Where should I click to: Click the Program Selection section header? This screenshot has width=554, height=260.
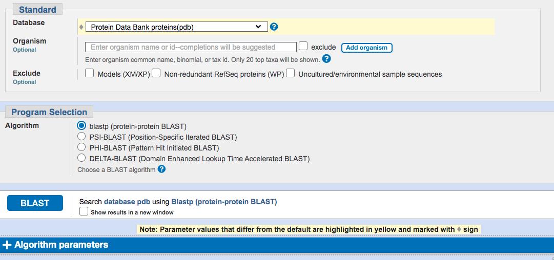[x=49, y=112]
